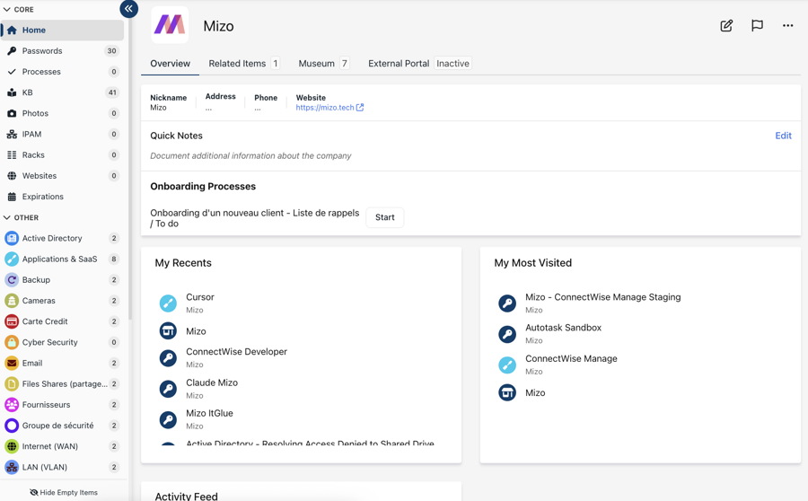Click the Mizo company logo
The height and width of the screenshot is (501, 808).
tap(170, 25)
